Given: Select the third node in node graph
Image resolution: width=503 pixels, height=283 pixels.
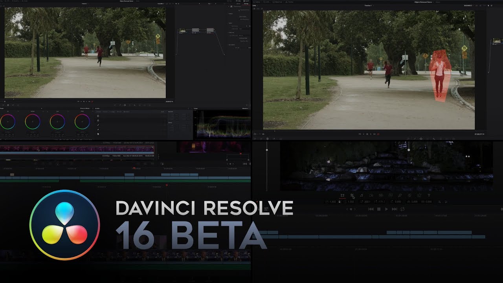Looking at the screenshot, I should 210,30.
